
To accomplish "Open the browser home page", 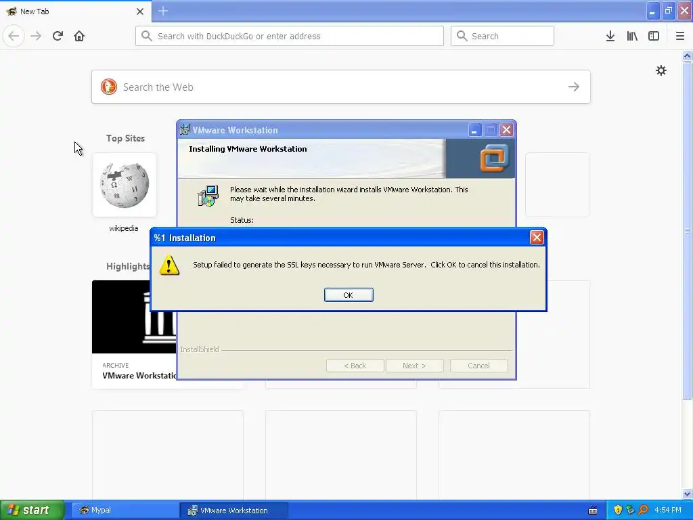I will (79, 36).
